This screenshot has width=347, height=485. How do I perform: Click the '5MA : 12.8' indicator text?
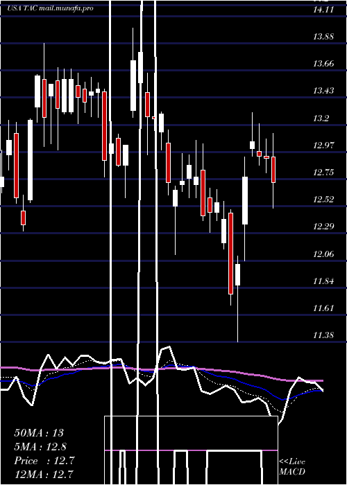40,447
